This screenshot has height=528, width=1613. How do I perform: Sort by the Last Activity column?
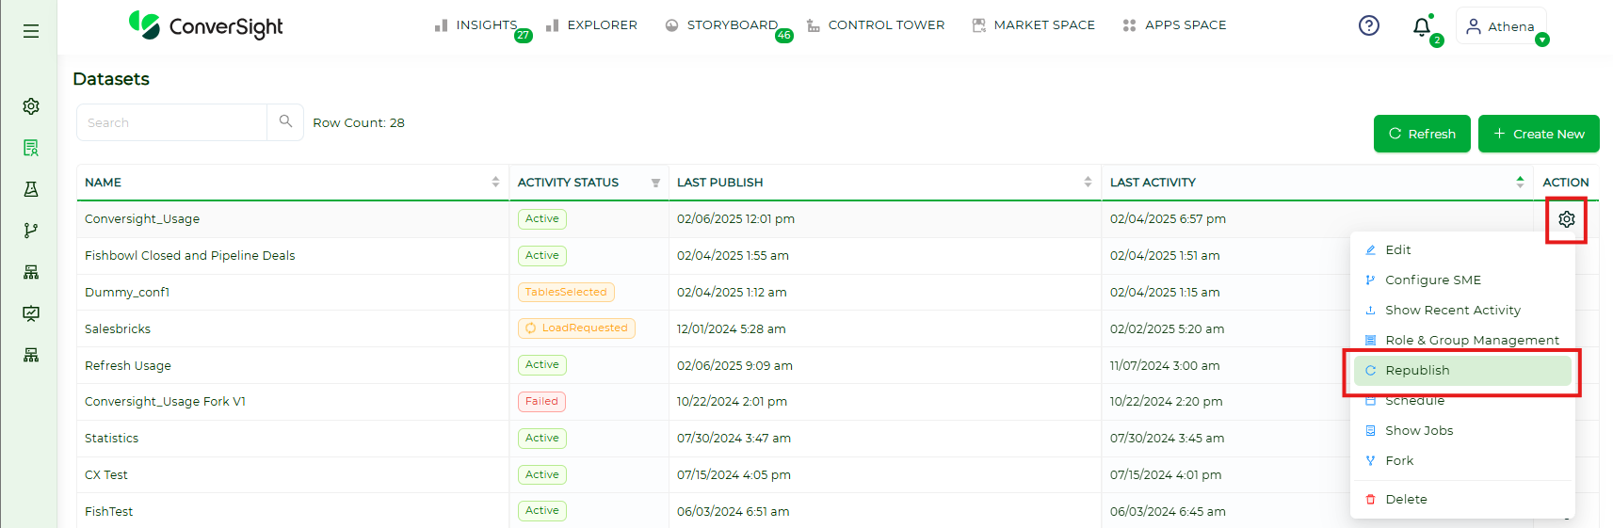(1520, 183)
